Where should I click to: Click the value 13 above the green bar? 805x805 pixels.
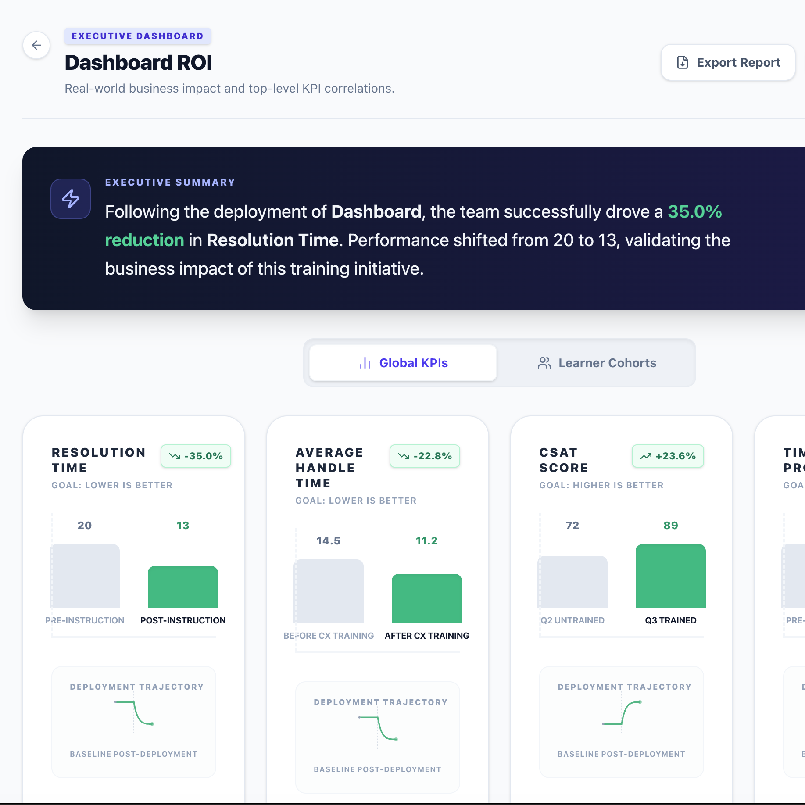tap(183, 526)
